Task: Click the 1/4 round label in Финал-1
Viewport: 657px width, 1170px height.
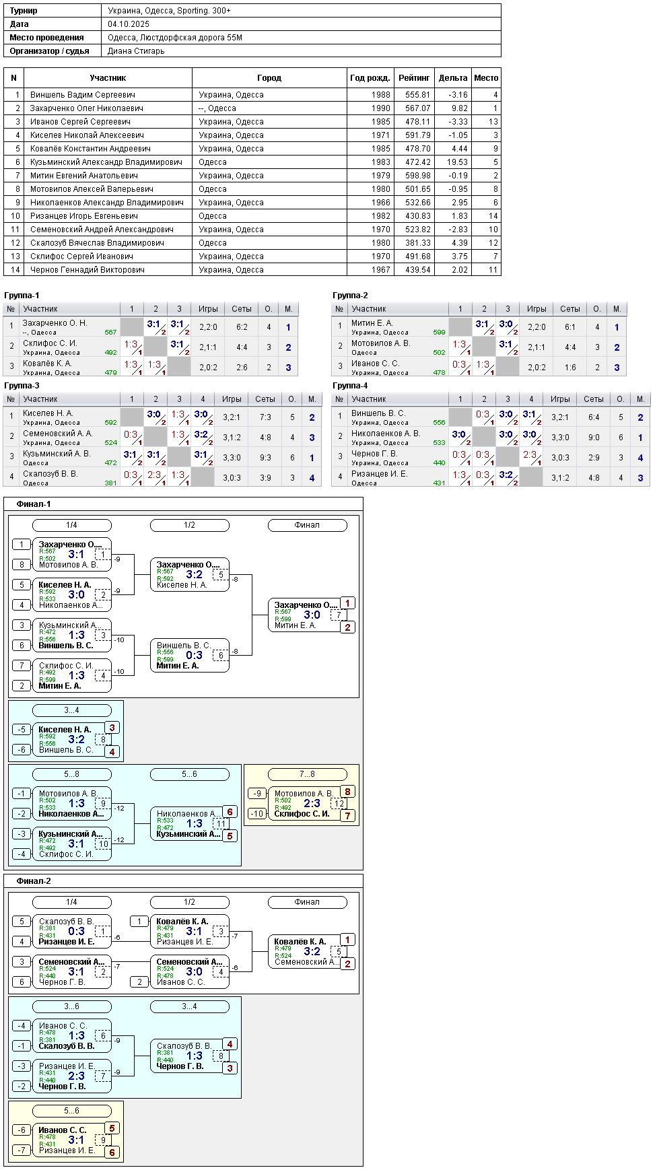Action: (x=71, y=525)
